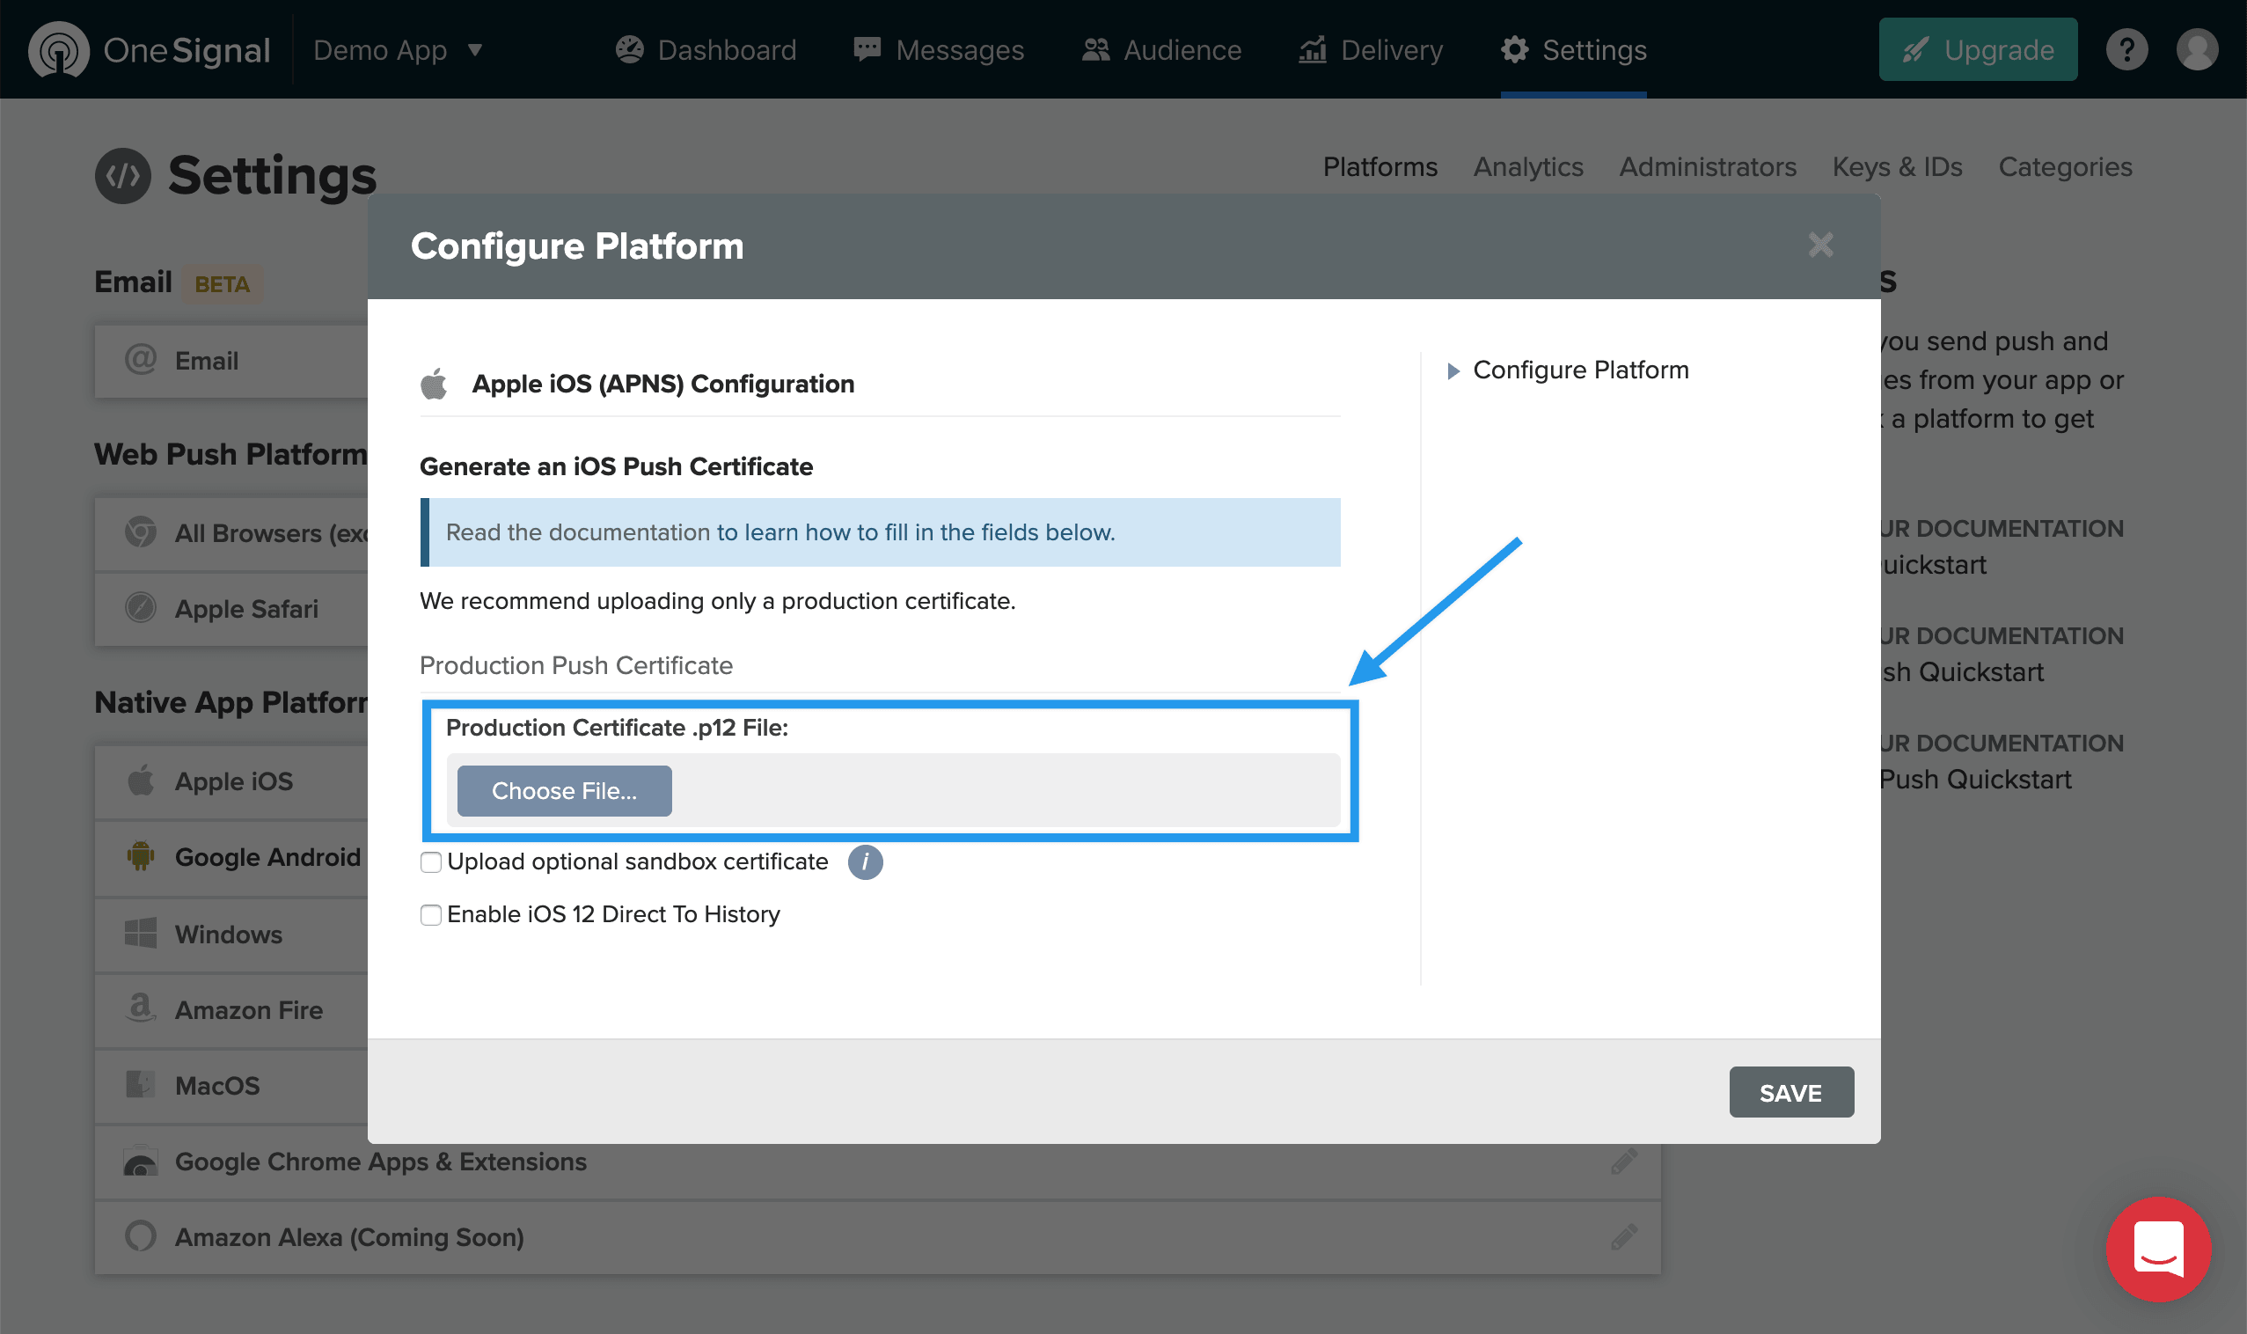The width and height of the screenshot is (2247, 1334).
Task: Click the sandbox certificate info icon
Action: point(865,862)
